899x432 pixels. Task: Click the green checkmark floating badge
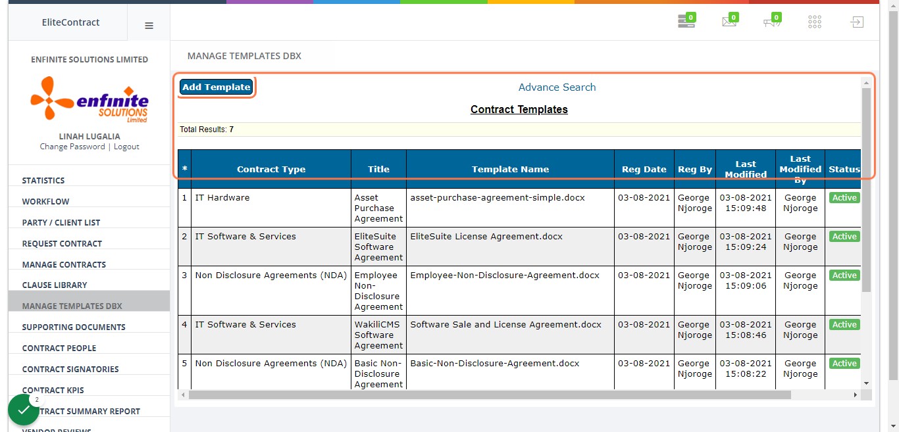point(24,410)
